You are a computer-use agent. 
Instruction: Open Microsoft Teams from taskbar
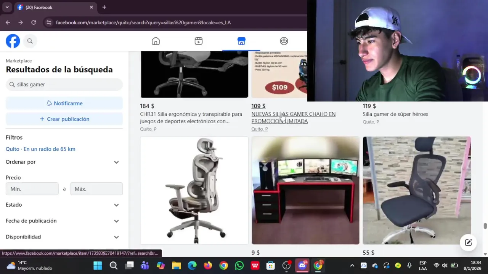pyautogui.click(x=145, y=265)
